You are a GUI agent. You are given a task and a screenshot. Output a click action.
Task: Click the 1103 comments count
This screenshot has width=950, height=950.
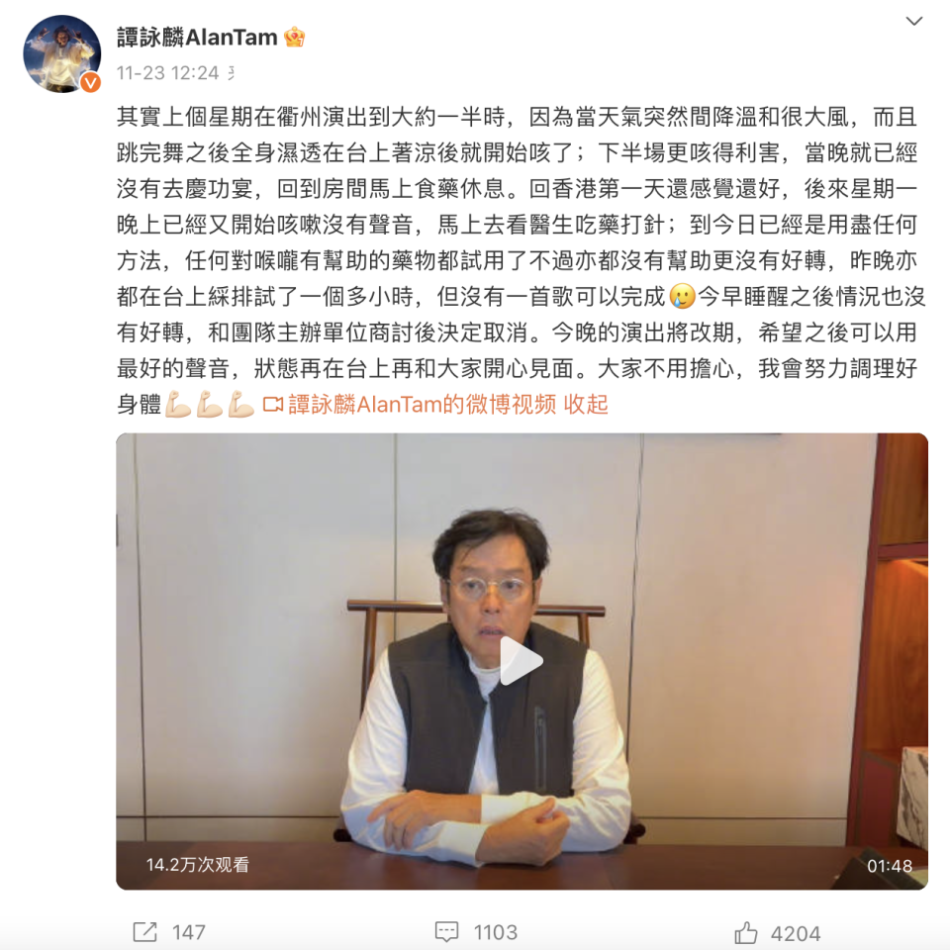point(495,932)
